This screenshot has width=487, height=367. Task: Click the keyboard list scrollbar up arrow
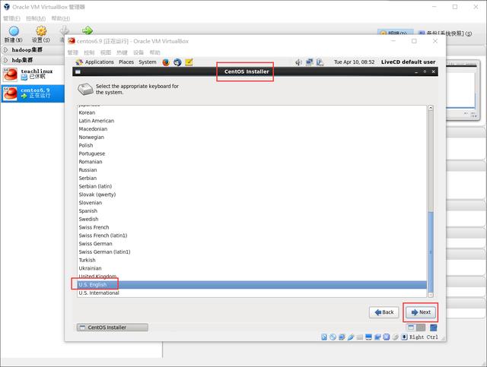pyautogui.click(x=431, y=108)
